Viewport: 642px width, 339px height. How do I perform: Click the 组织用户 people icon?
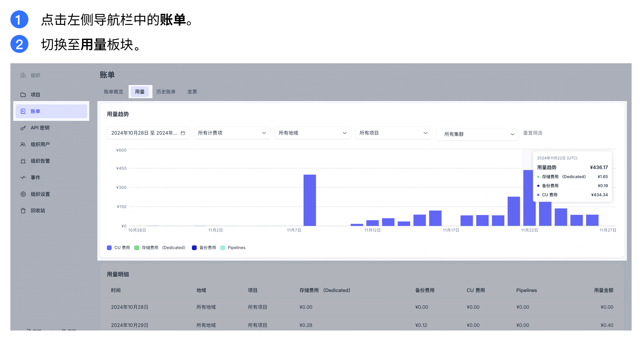(23, 144)
